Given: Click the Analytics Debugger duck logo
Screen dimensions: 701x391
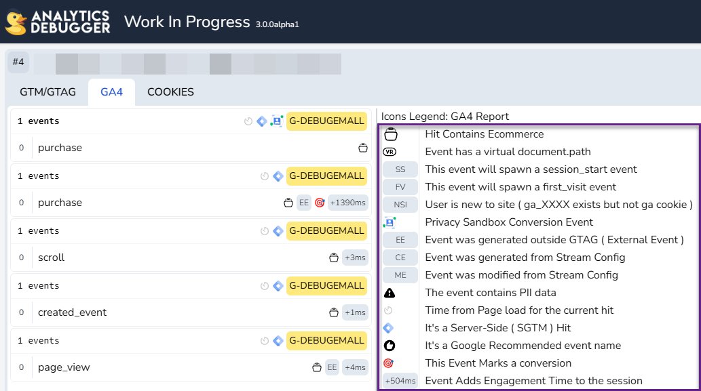Looking at the screenshot, I should point(16,22).
